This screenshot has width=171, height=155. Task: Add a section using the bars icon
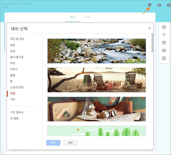(x=164, y=58)
